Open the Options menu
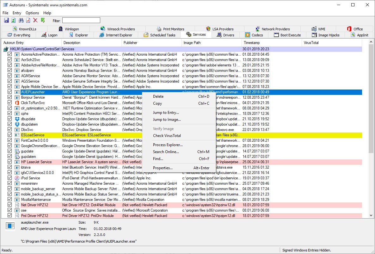The image size is (375, 254). pos(32,13)
